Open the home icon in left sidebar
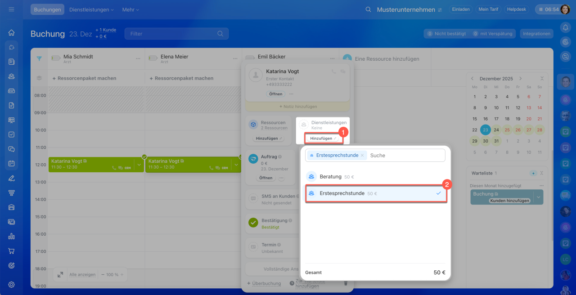 11,33
